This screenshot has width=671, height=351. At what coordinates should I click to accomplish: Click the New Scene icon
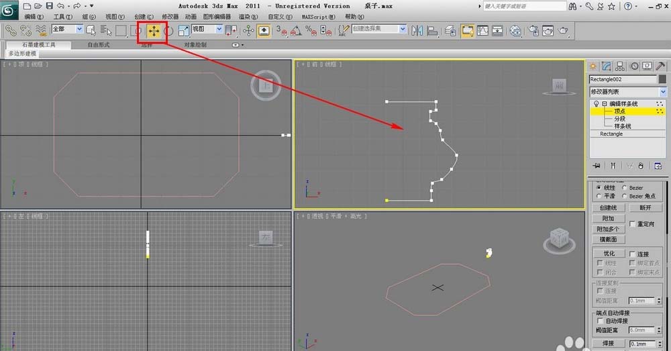tap(27, 6)
